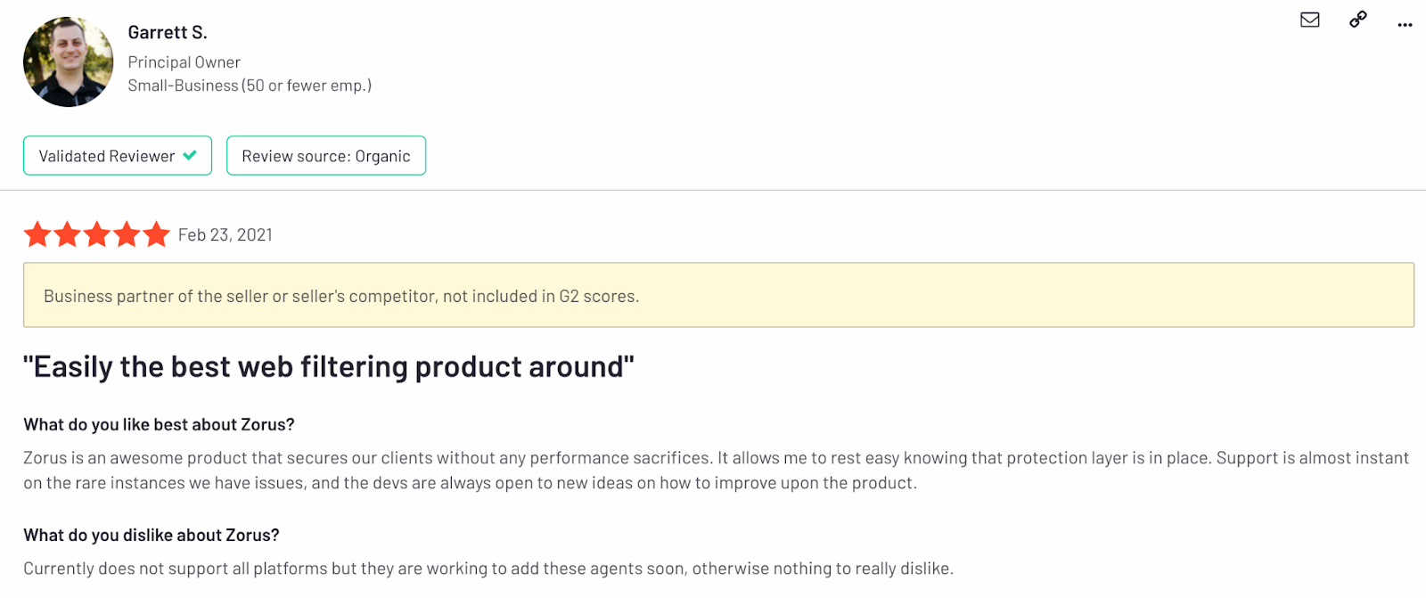Click the envelope message icon

coord(1309,20)
